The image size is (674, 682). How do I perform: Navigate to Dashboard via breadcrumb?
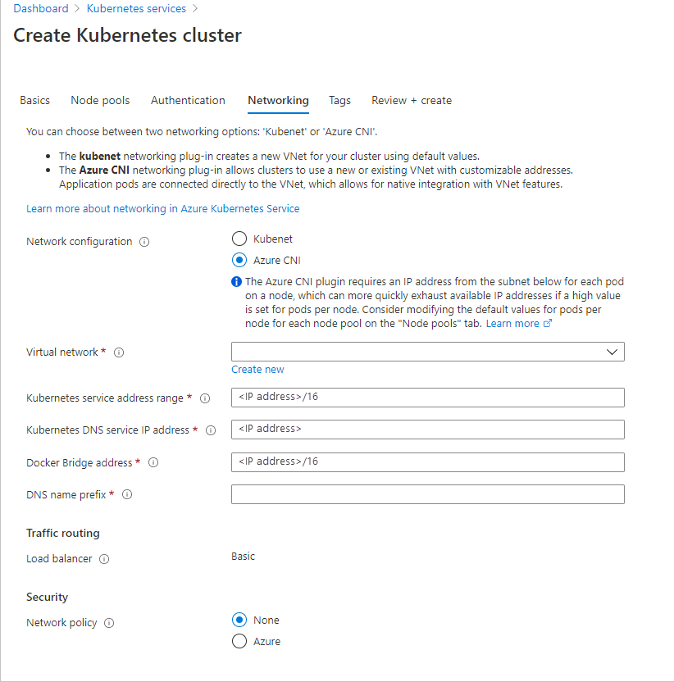pos(41,8)
